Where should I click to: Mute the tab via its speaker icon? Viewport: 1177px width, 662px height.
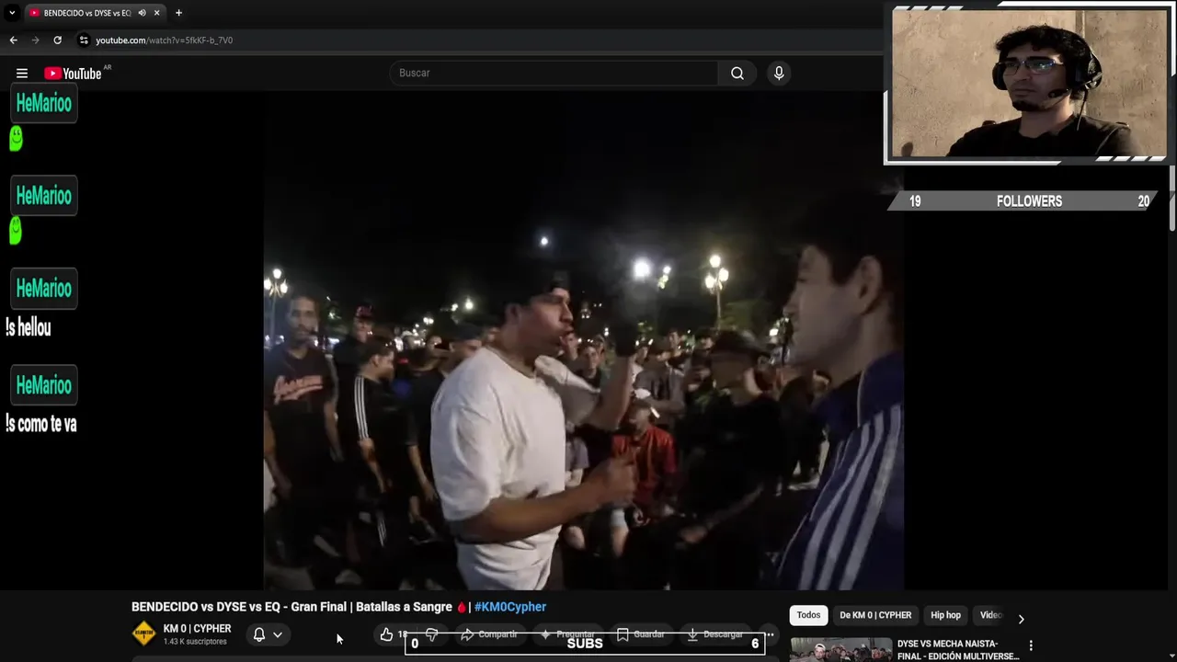[x=142, y=13]
